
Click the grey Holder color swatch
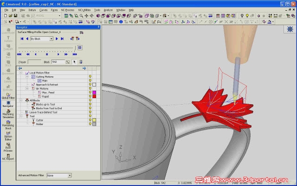pyautogui.click(x=94, y=124)
